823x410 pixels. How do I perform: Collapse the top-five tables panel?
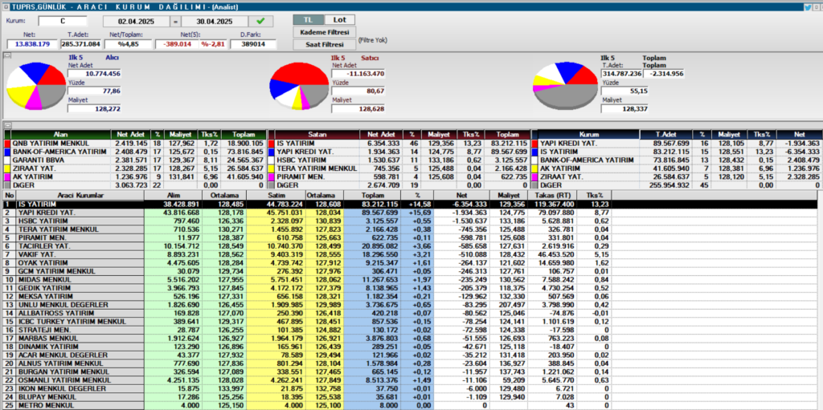click(7, 125)
